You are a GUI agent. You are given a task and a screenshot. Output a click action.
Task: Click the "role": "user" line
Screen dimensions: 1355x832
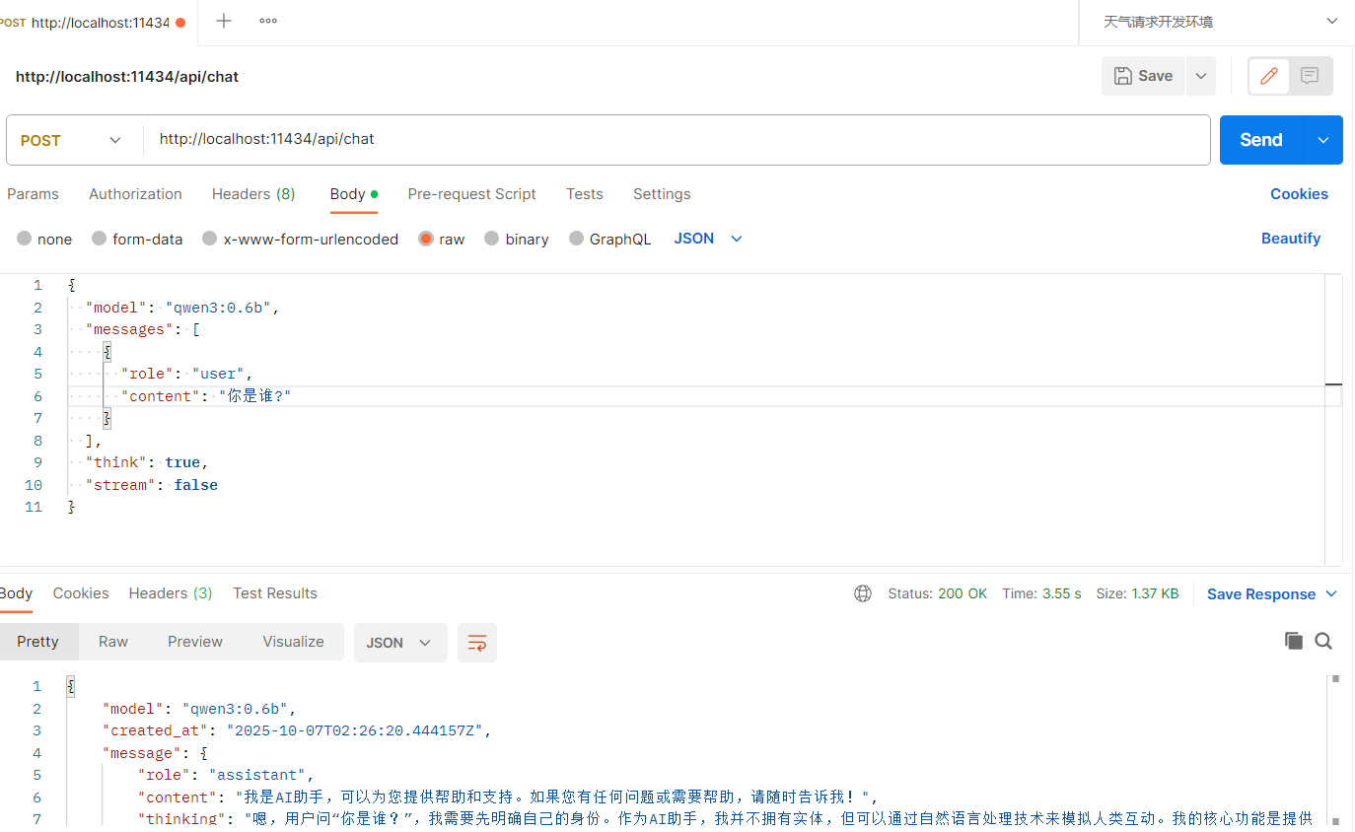pyautogui.click(x=186, y=374)
